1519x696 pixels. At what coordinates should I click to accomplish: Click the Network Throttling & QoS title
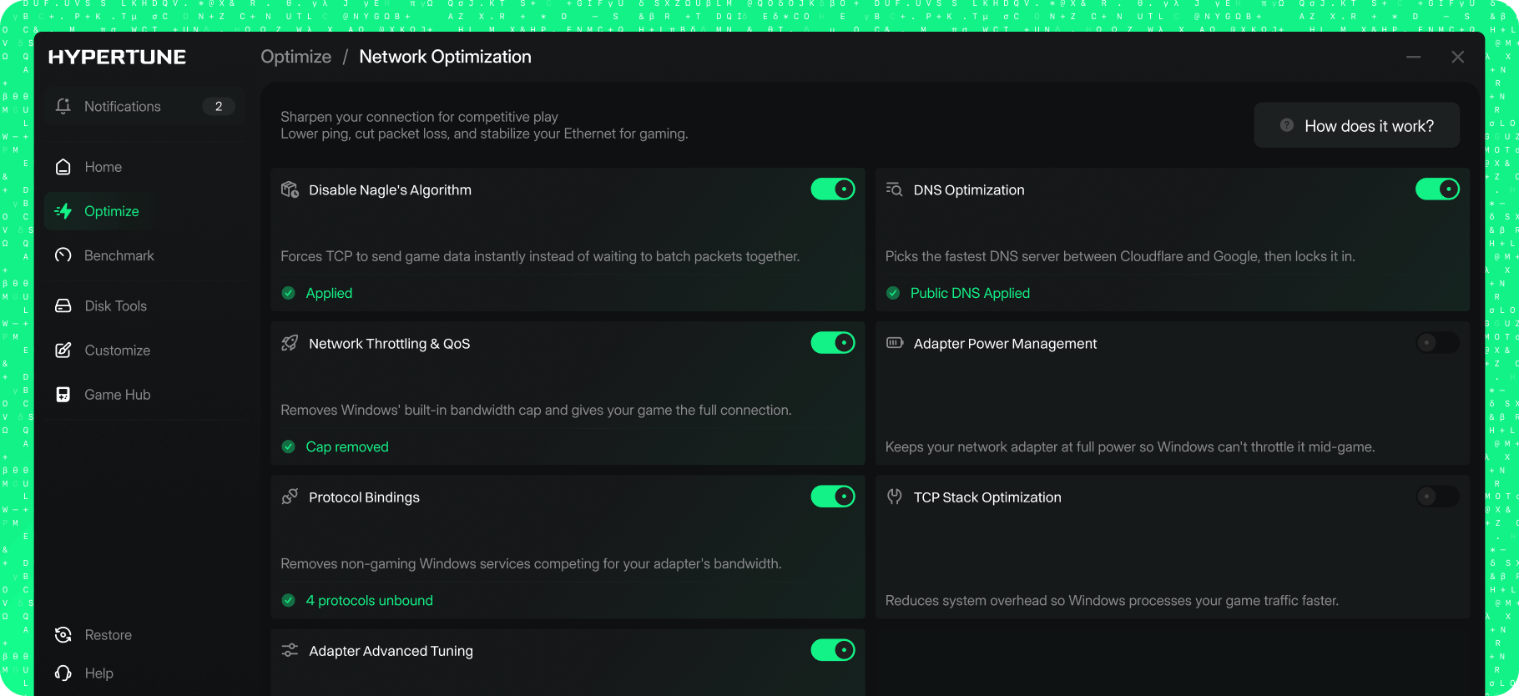tap(389, 343)
